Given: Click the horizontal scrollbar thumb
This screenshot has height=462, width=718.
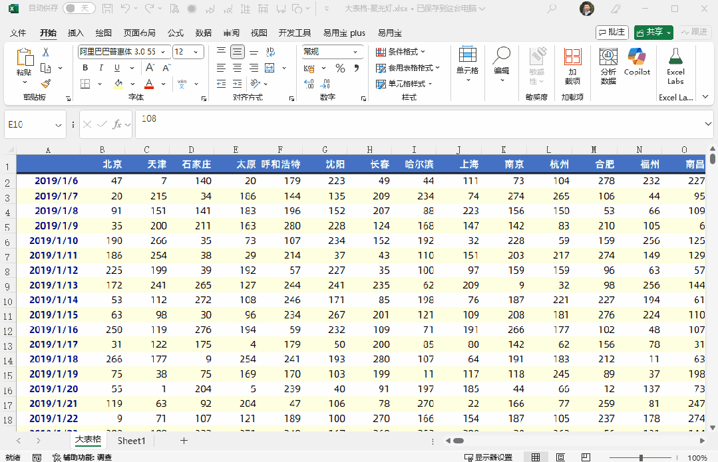Looking at the screenshot, I should click(458, 441).
